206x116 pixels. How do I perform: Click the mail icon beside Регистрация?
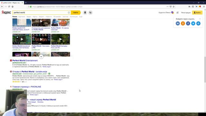tap(177, 13)
